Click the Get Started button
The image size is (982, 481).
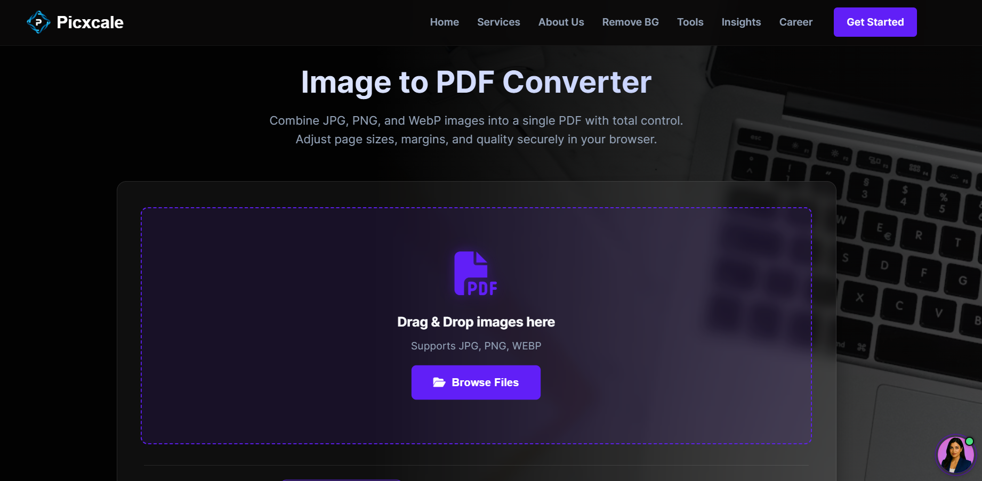[875, 22]
